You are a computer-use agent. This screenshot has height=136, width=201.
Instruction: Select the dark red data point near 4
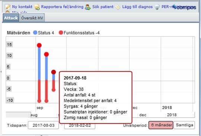tap(54, 72)
